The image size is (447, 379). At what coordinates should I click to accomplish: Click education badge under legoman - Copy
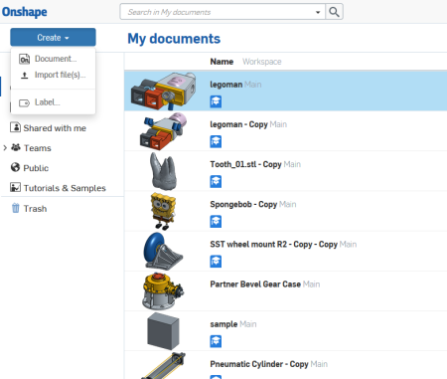point(216,141)
